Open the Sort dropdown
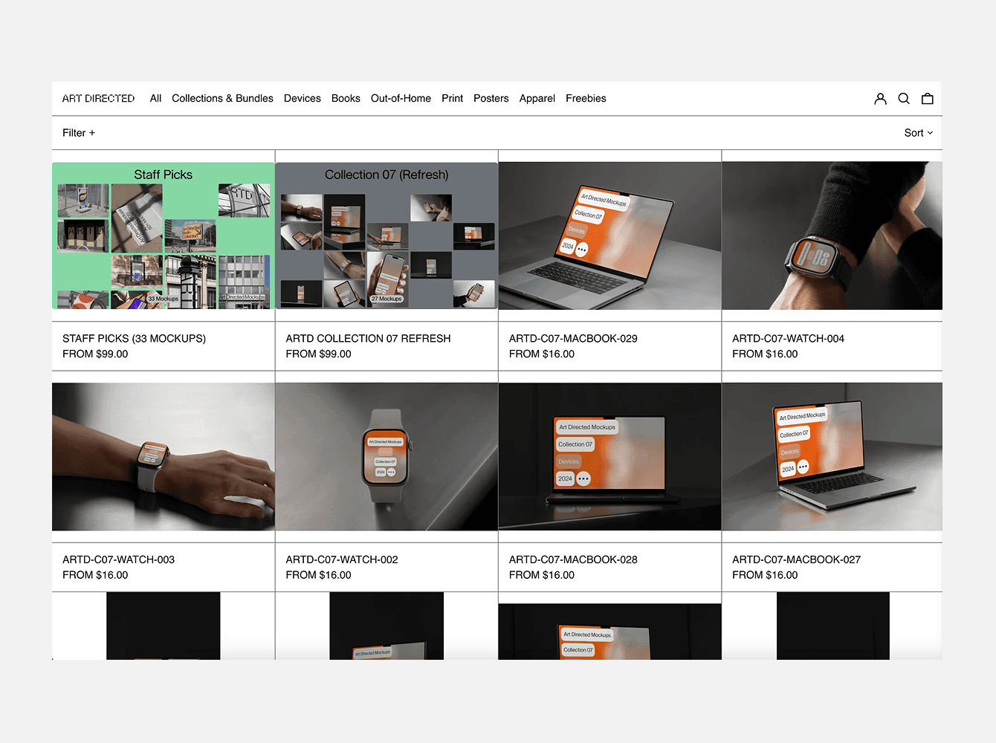Screen dimensions: 996x743 point(918,132)
